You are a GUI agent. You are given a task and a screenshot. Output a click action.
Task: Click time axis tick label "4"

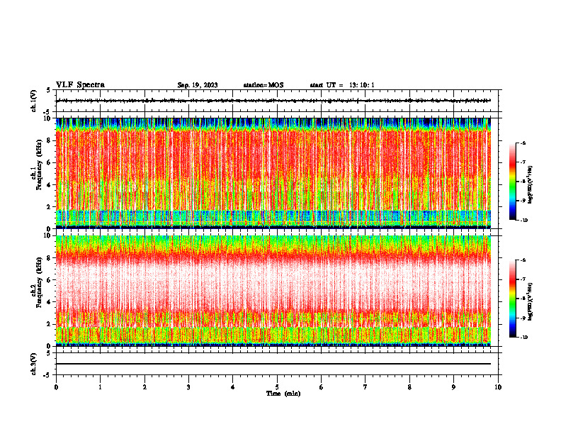click(233, 387)
